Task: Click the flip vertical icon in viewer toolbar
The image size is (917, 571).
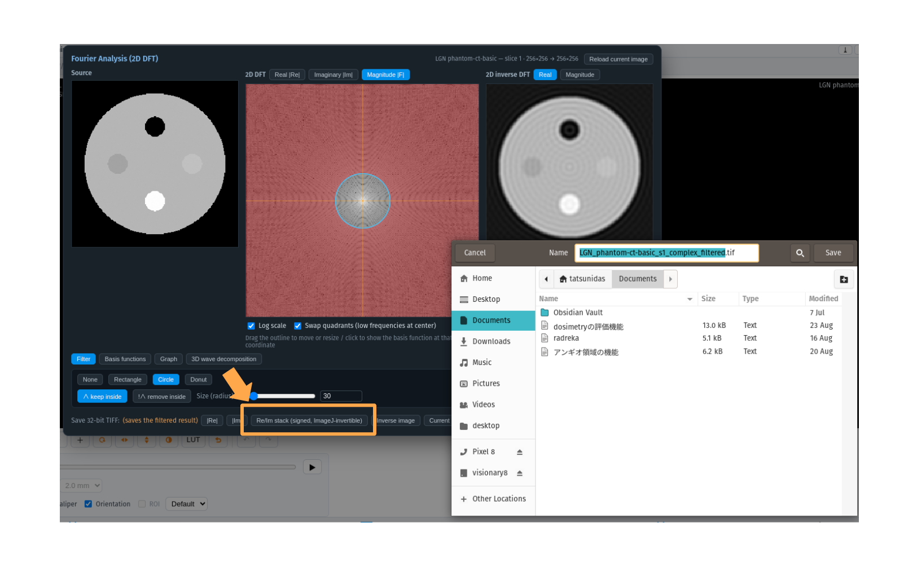Action: (146, 440)
